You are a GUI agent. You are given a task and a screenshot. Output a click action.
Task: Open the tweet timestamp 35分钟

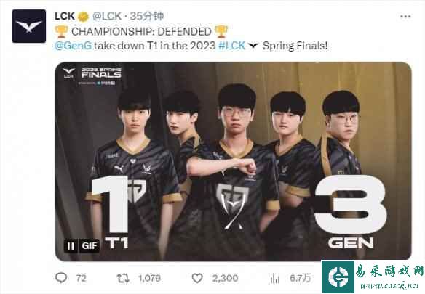[x=146, y=16]
